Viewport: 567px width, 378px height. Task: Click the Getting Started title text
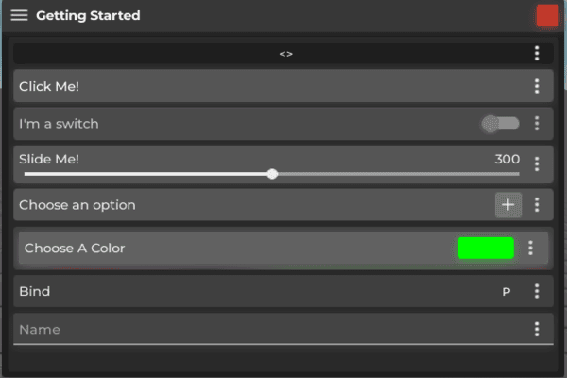(88, 16)
